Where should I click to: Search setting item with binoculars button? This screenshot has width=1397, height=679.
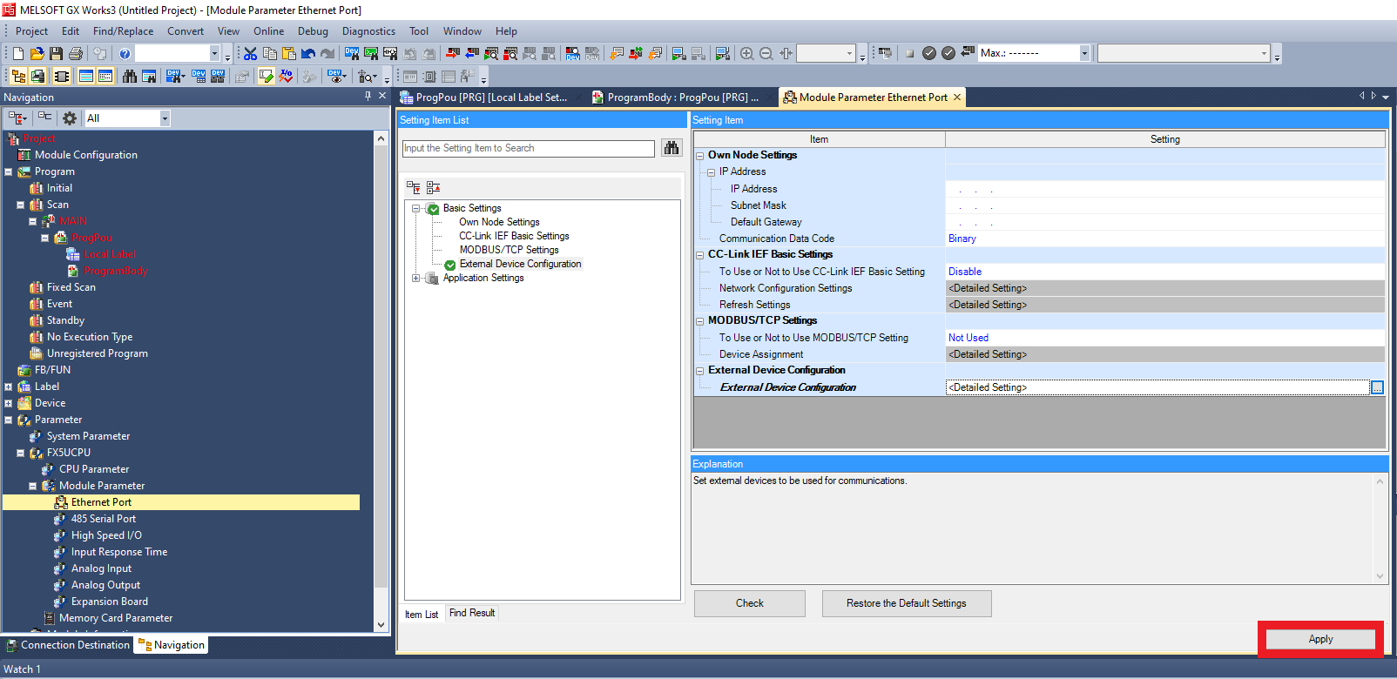[x=672, y=148]
